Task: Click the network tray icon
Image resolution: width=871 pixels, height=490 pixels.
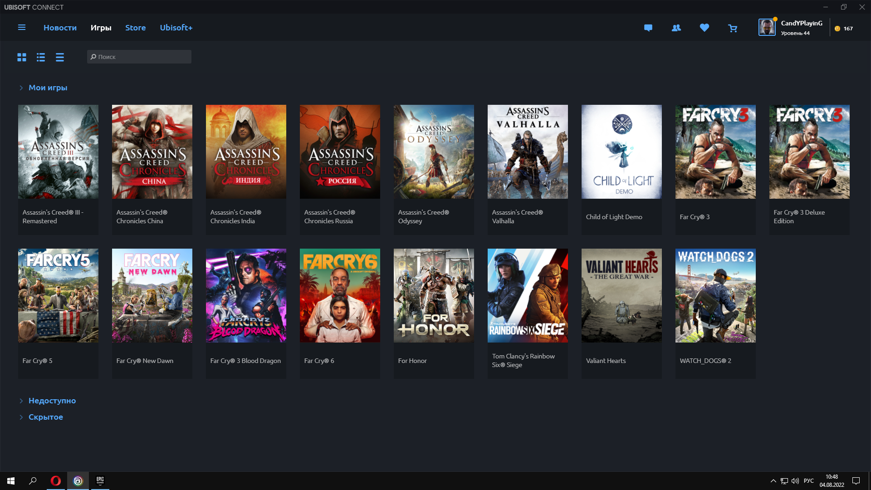Action: click(x=784, y=481)
